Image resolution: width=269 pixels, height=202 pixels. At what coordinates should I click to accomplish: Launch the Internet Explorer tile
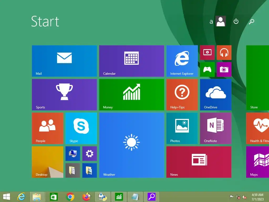click(182, 61)
